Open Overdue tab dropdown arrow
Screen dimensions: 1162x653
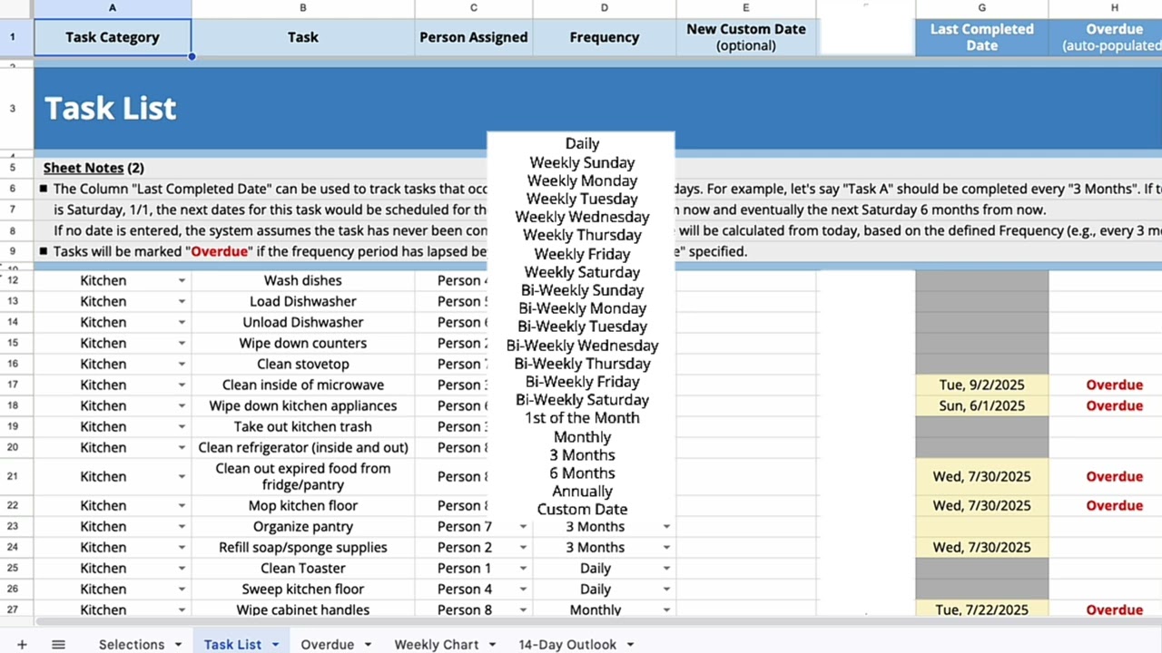coord(368,644)
